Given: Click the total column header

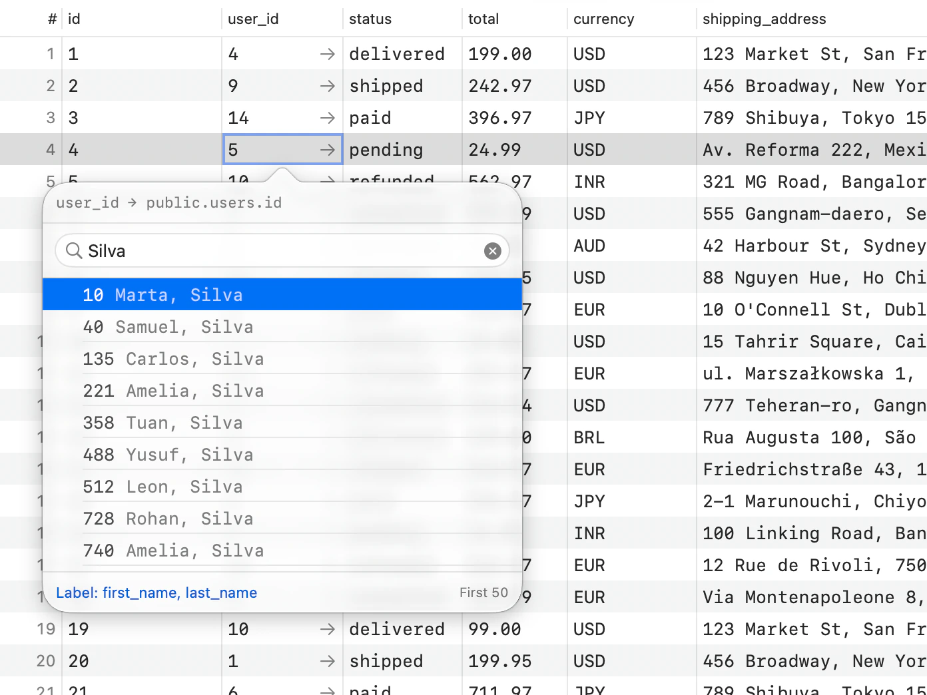Looking at the screenshot, I should [x=515, y=19].
